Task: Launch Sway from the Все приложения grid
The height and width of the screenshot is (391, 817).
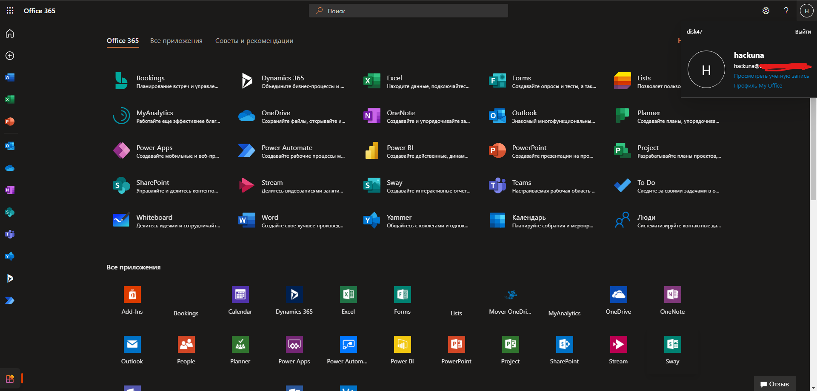Action: coord(672,350)
